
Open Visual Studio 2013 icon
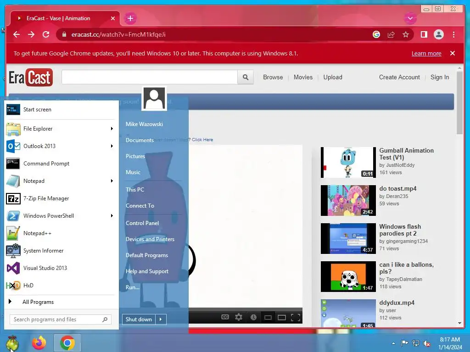13,268
